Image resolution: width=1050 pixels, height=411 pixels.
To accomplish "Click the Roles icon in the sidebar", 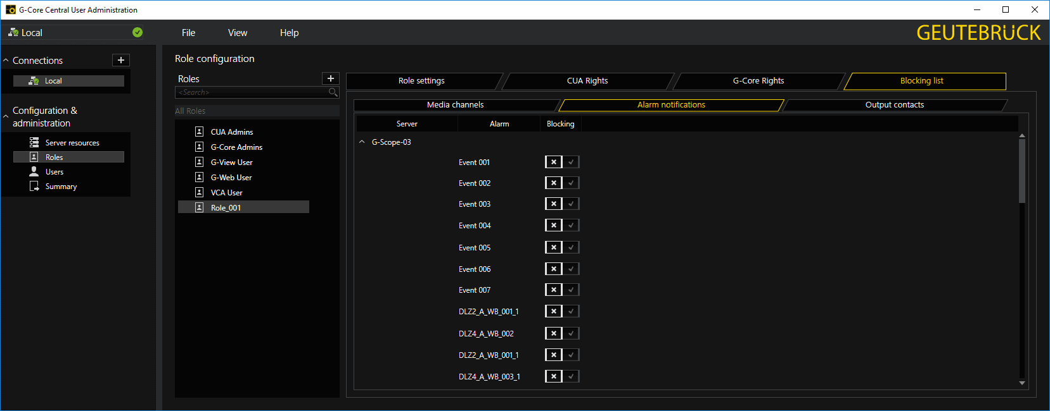I will pos(34,157).
